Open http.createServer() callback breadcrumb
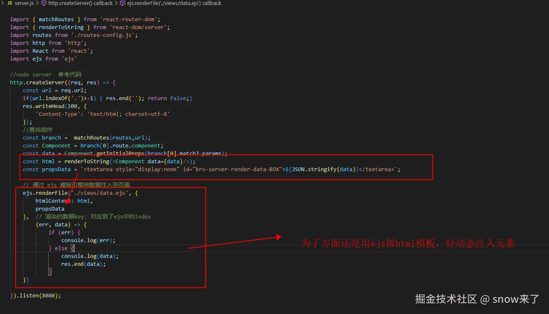 tap(81, 3)
